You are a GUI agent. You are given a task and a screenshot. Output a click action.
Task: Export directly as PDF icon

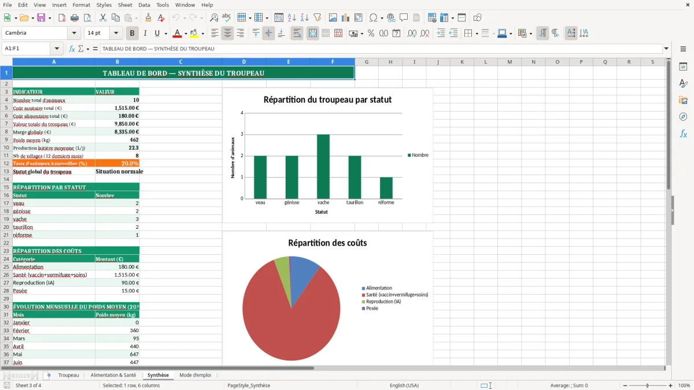[x=62, y=18]
